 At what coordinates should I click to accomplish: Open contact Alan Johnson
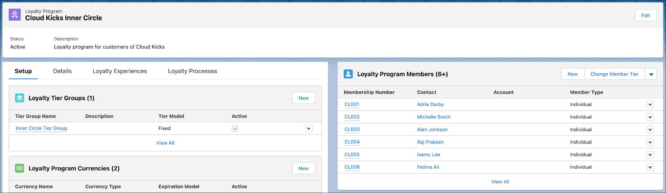[432, 129]
